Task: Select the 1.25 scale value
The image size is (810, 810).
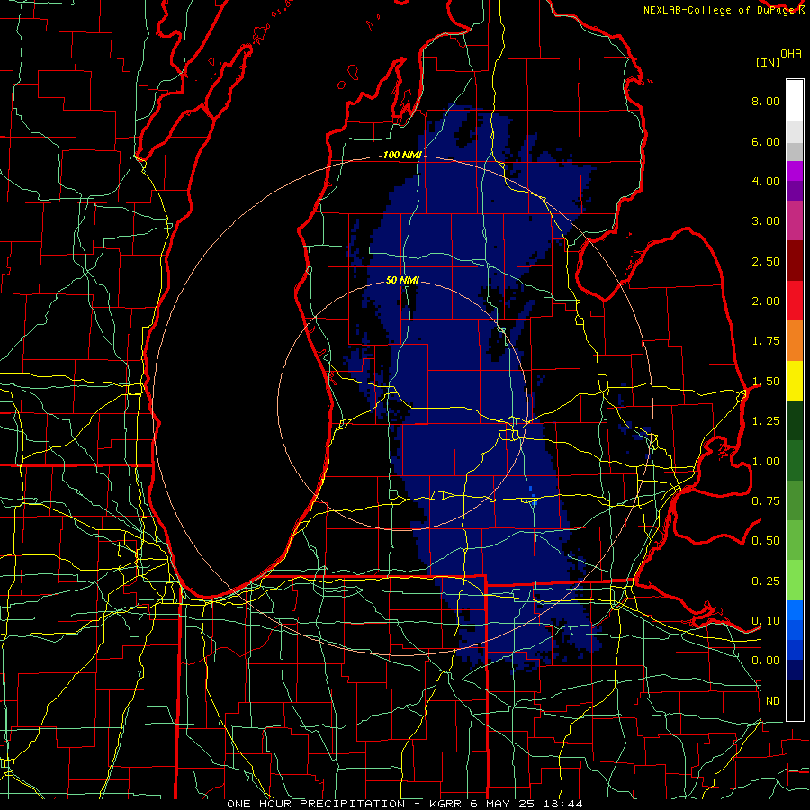Action: click(x=766, y=421)
